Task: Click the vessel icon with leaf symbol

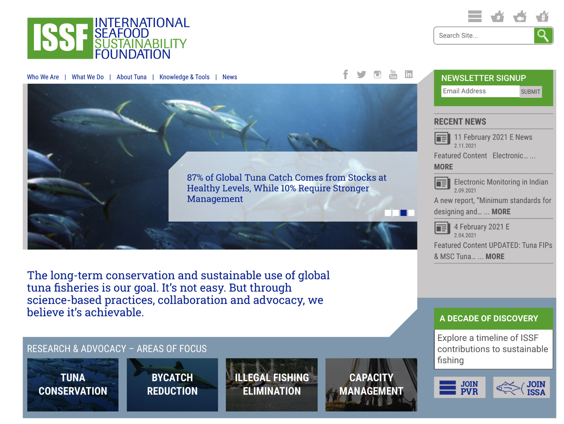Action: tap(497, 16)
